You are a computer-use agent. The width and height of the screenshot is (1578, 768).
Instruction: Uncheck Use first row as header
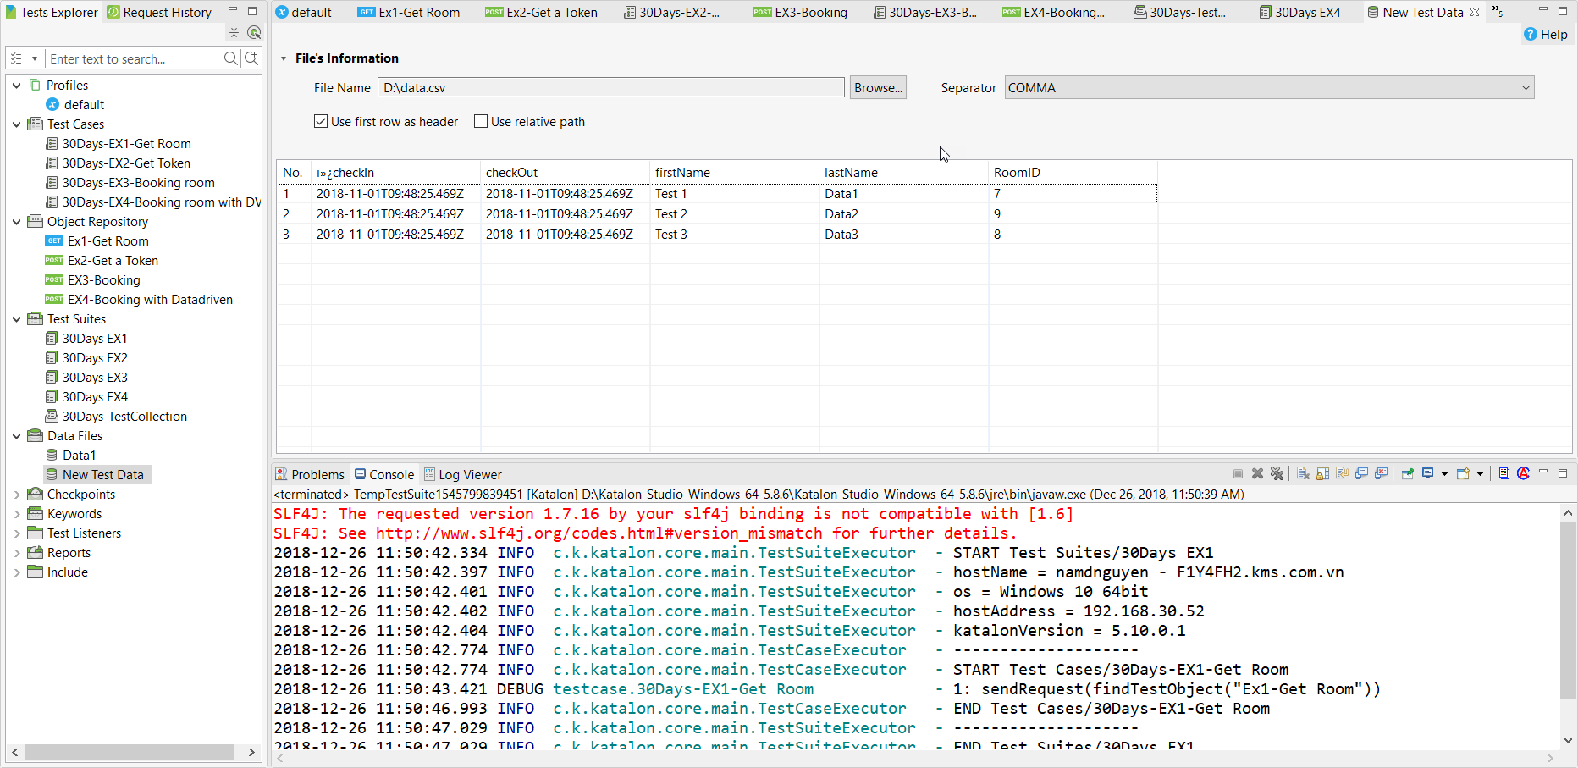(x=321, y=122)
